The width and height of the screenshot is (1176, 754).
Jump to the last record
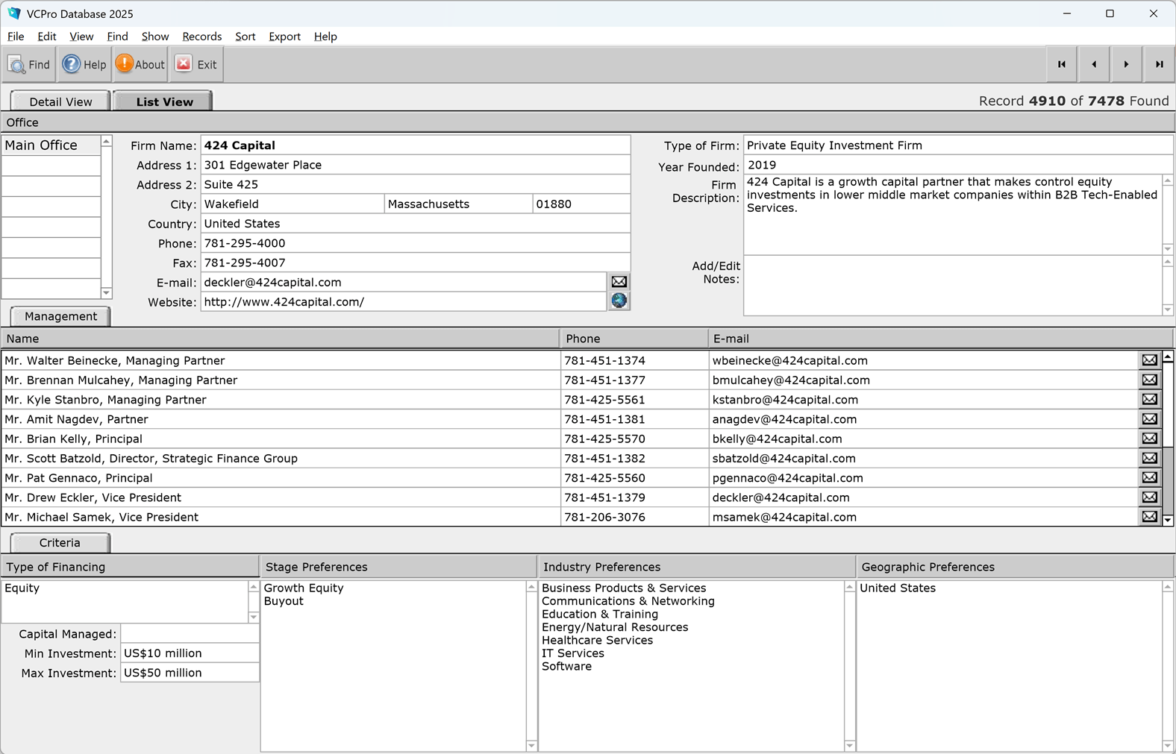click(x=1160, y=64)
